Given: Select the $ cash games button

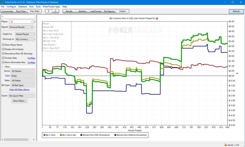Looking at the screenshot, I should (49, 11).
